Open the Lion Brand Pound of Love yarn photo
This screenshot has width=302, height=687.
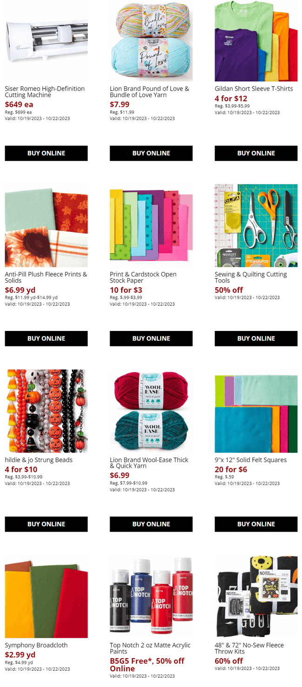pos(151,40)
